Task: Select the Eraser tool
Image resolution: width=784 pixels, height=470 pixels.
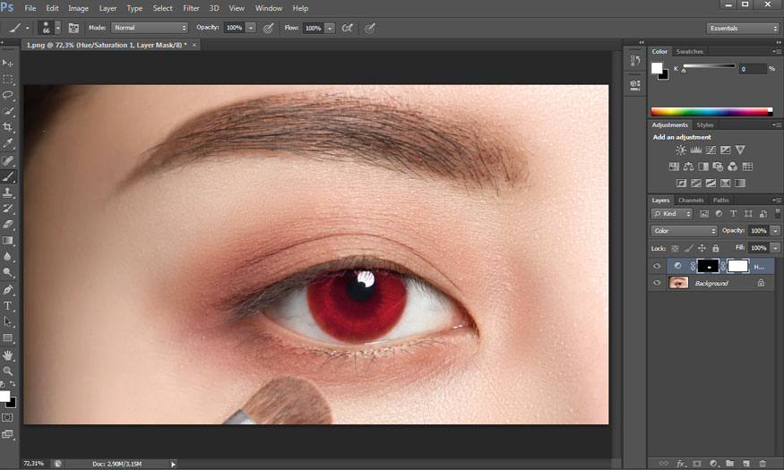Action: (7, 225)
